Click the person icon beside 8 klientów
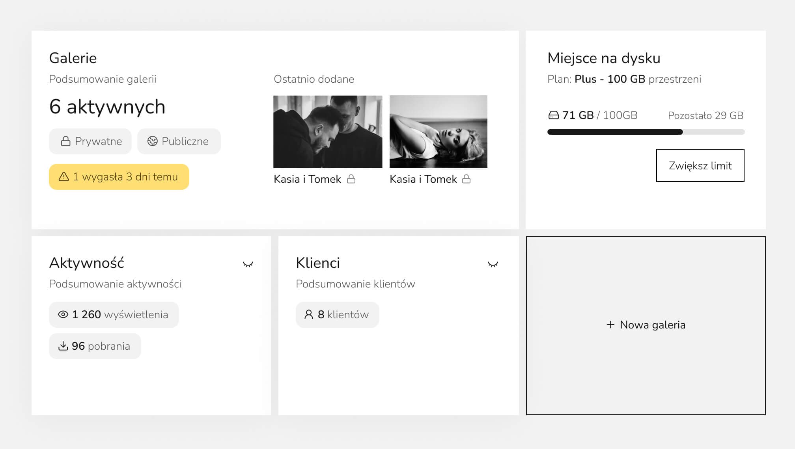The image size is (795, 449). pos(309,314)
